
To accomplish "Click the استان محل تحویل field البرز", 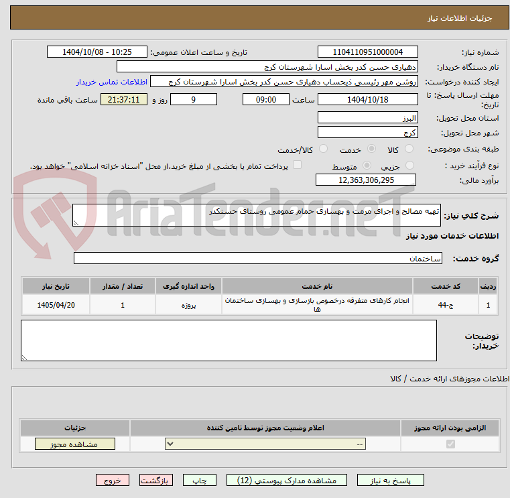I will [x=367, y=118].
